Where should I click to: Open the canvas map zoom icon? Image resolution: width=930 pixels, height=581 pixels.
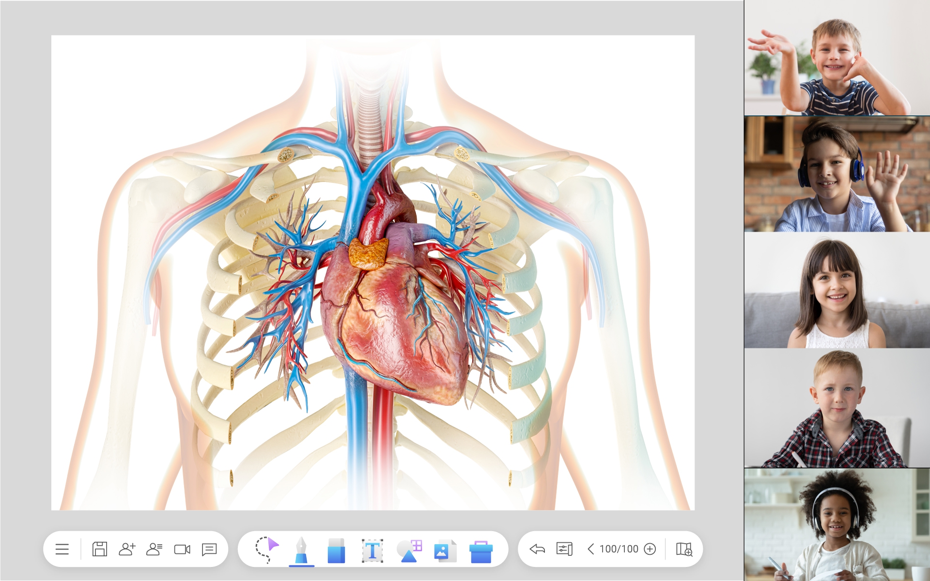tap(684, 549)
